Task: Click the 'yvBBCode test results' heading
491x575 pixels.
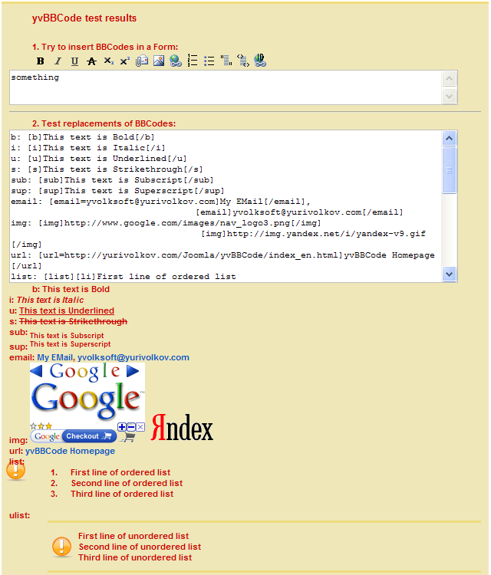Action: 84,18
